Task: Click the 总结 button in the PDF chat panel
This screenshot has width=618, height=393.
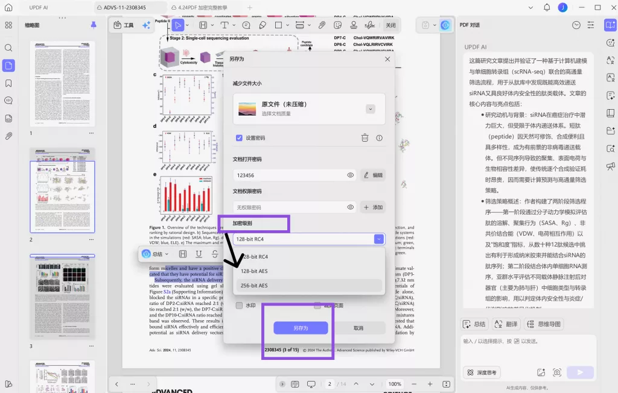Action: pos(474,324)
